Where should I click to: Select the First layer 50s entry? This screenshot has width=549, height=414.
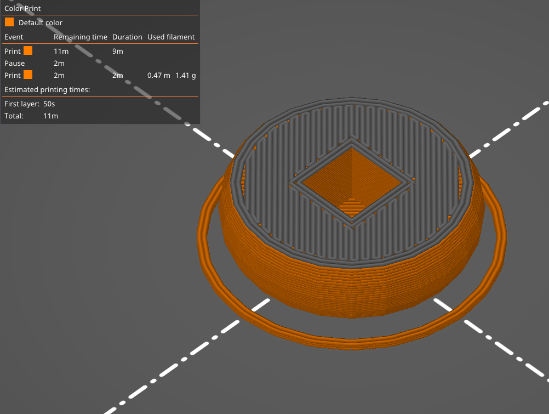(30, 104)
